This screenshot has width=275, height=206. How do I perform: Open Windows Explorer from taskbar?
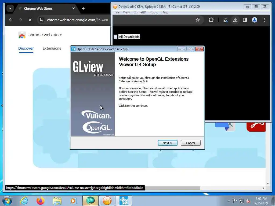coord(57,201)
